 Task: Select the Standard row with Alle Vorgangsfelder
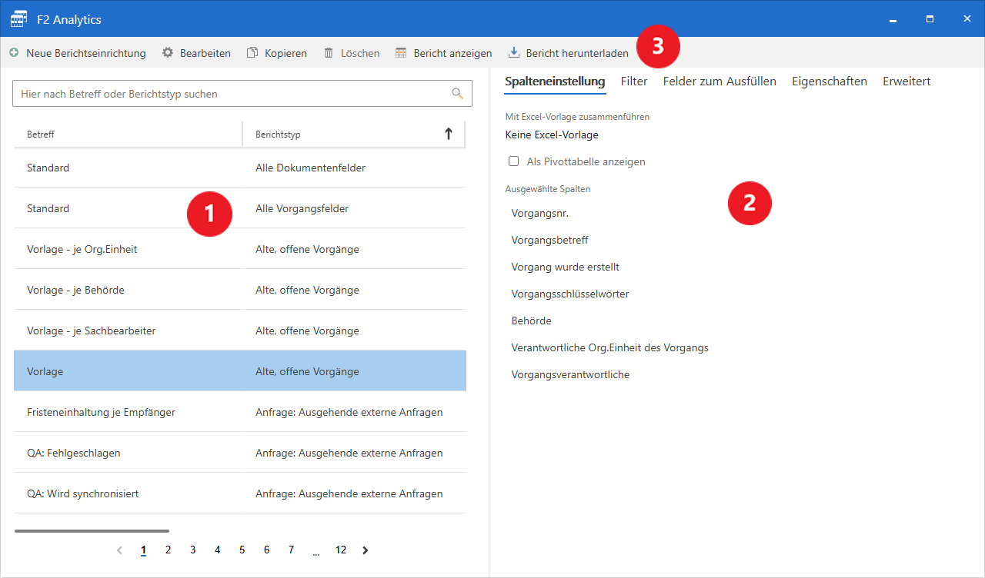point(240,208)
